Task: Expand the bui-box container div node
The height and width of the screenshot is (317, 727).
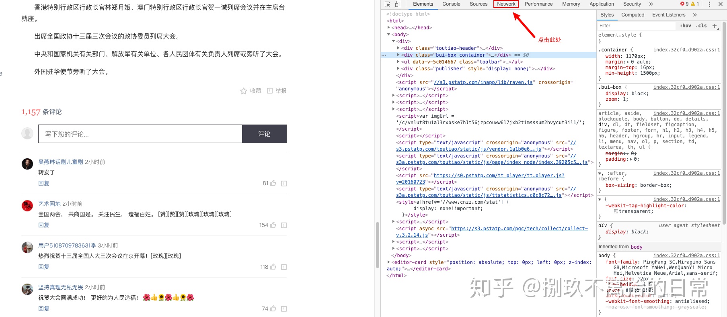Action: [398, 55]
